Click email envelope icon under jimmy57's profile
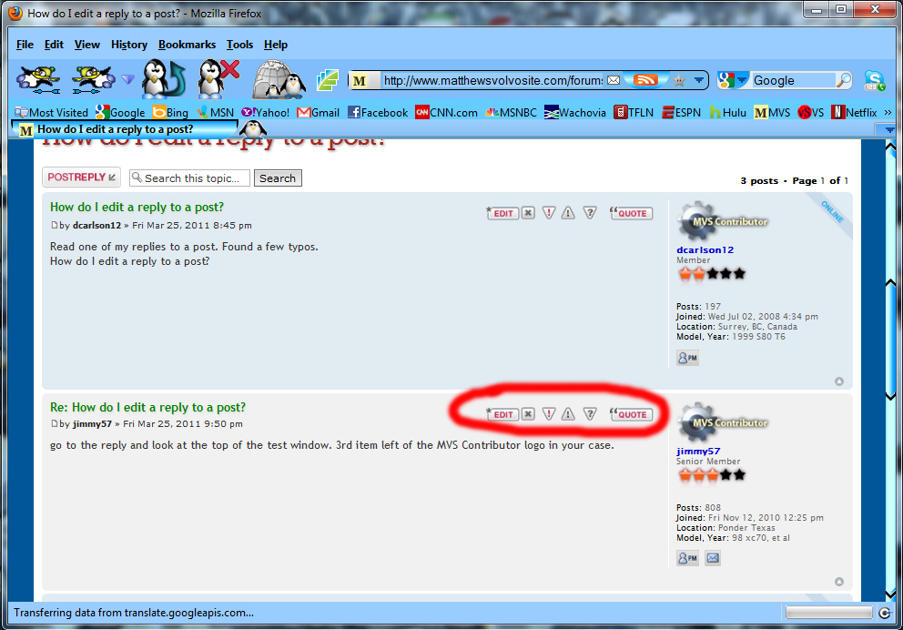The width and height of the screenshot is (903, 630). (x=713, y=558)
